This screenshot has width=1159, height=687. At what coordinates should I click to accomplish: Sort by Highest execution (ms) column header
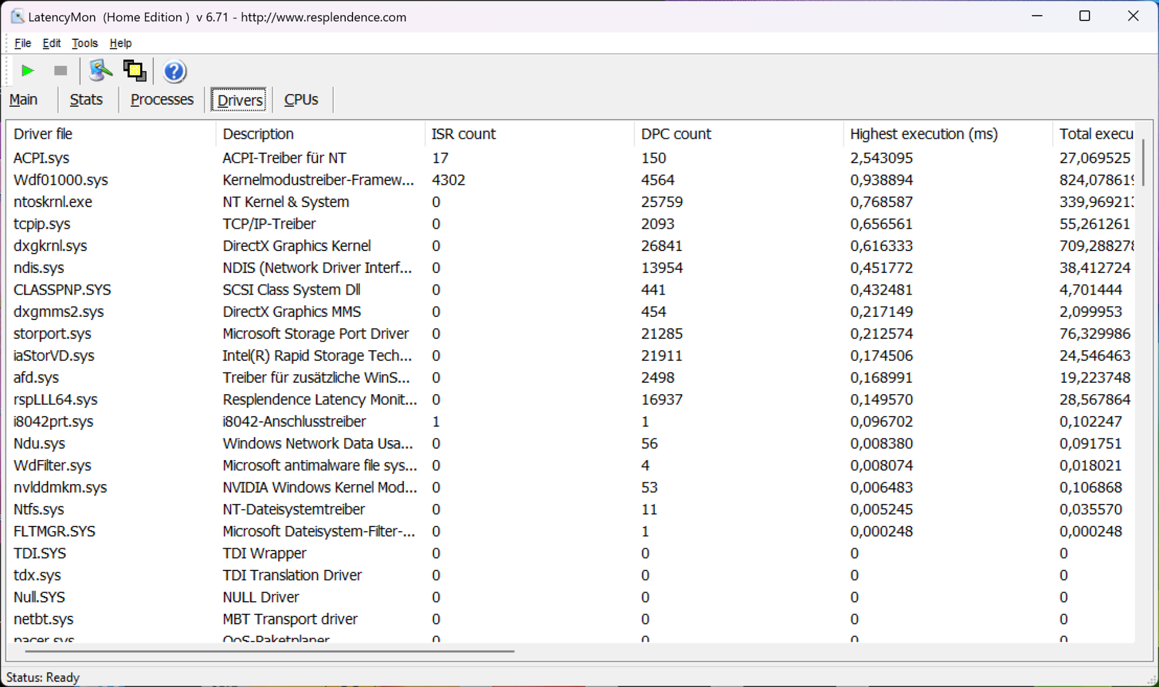[x=924, y=134]
